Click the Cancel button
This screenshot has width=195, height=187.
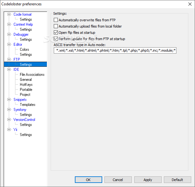pos(118,180)
